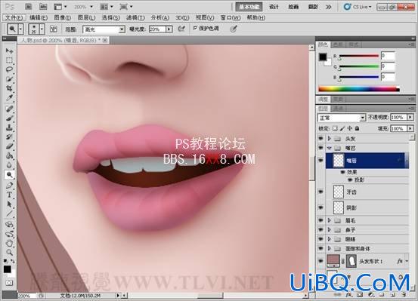Select the Hand tool
This screenshot has height=301, width=418.
[x=9, y=243]
